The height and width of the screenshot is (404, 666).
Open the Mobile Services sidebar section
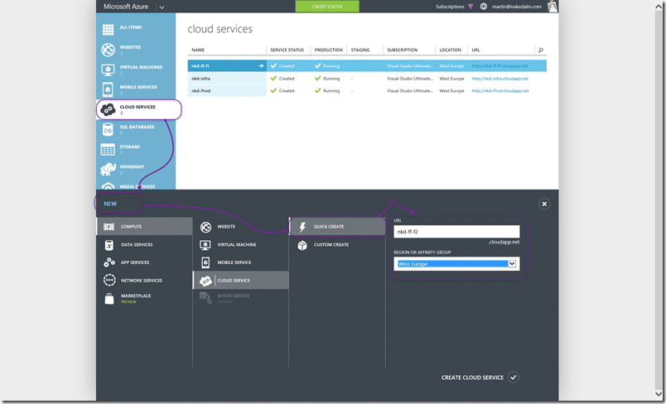tap(136, 89)
